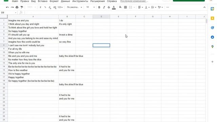217x122 pixels.
Task: Activate the paint format tool
Action: click(x=22, y=7)
